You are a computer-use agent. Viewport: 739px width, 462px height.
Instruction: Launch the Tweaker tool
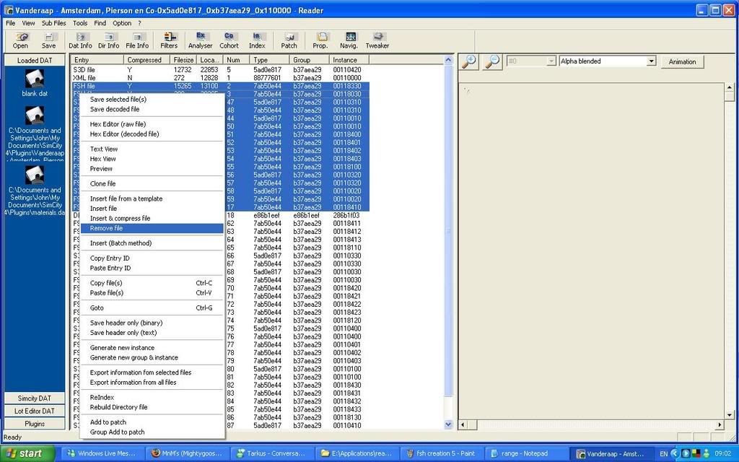click(x=377, y=40)
